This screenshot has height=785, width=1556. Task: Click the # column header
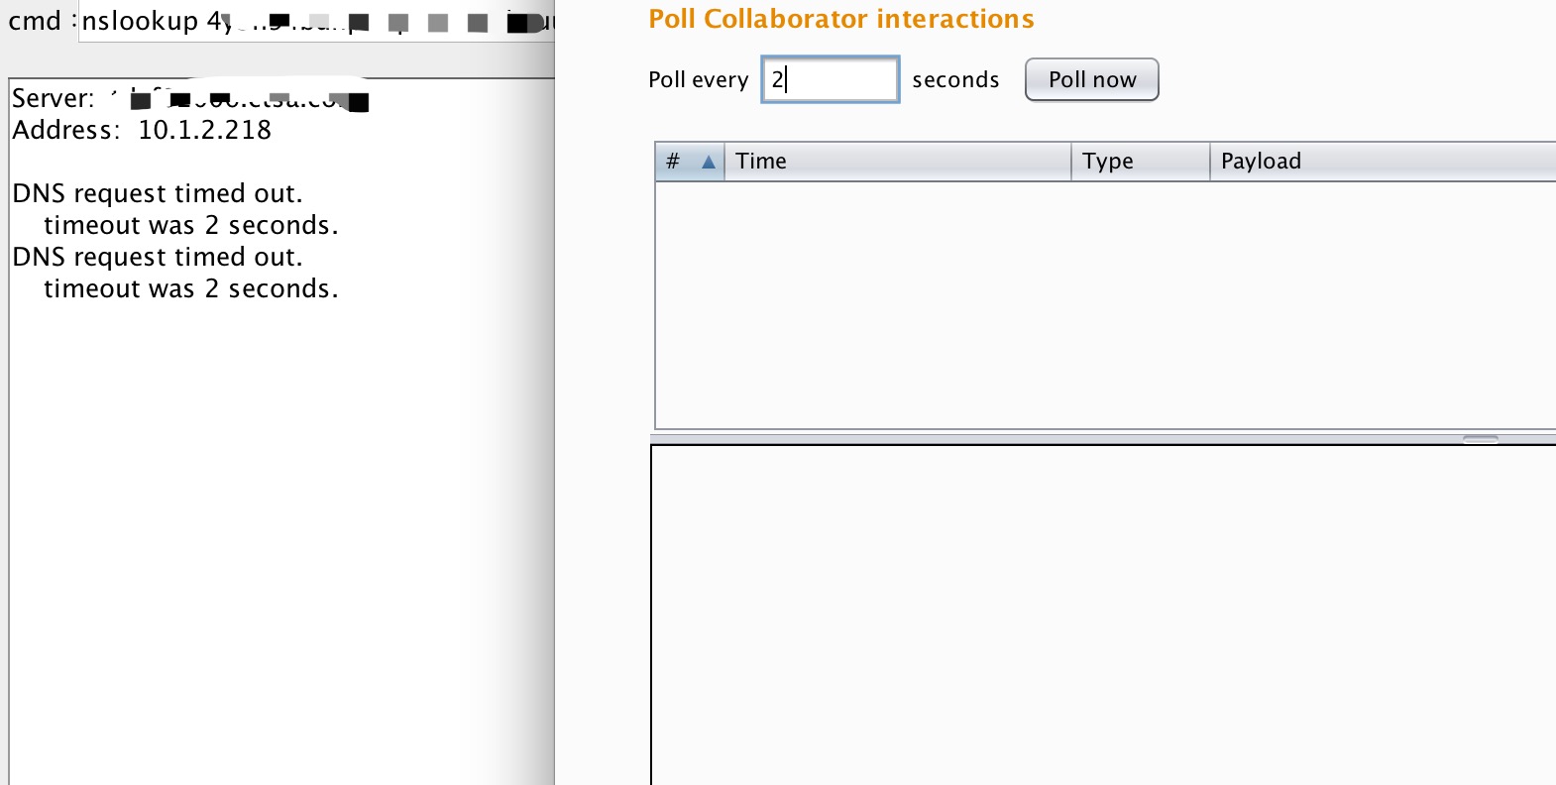point(690,162)
